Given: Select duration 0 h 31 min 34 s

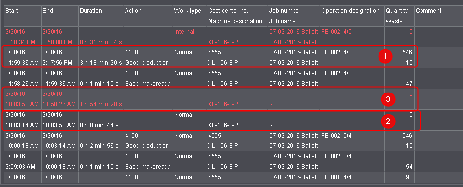Looking at the screenshot, I should 101,42.
